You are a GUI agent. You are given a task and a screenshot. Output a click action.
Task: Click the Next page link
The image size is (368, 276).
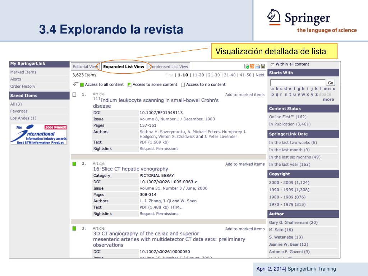[x=260, y=75]
